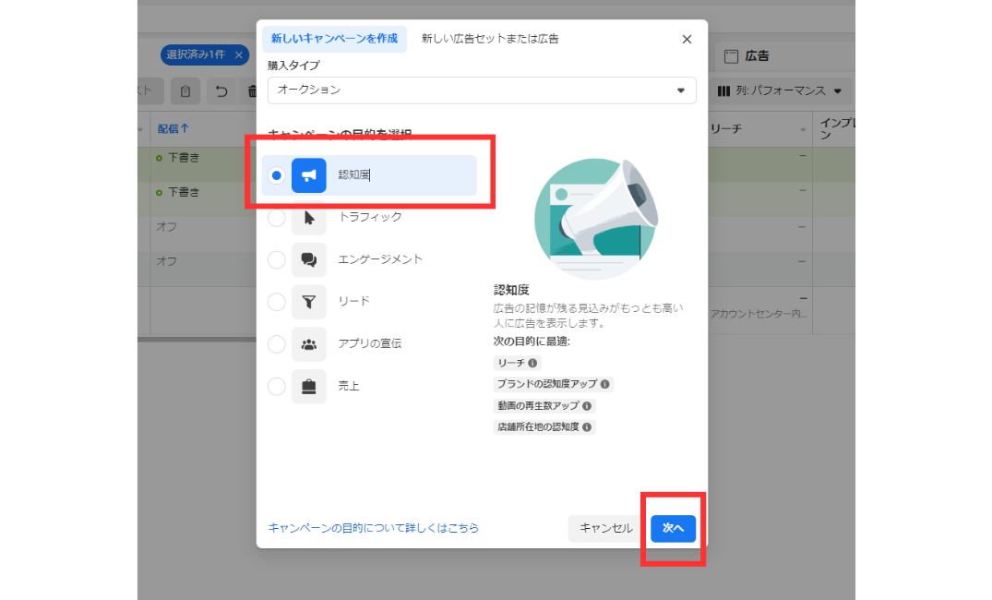Click the info icon beside リーチ tag
The height and width of the screenshot is (600, 992).
[x=533, y=364]
